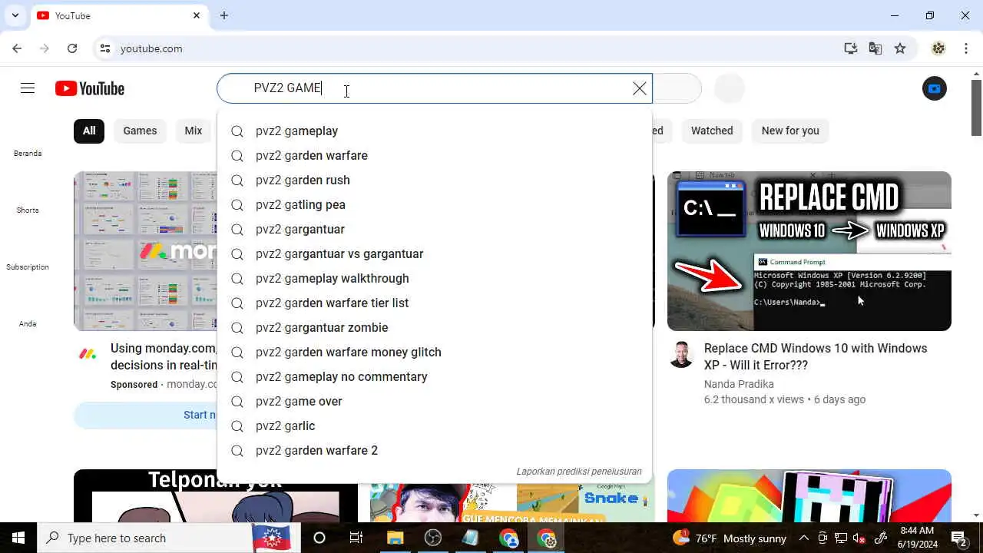
Task: Choose suggestion pvz2 gameplay walkthrough
Action: coord(435,278)
